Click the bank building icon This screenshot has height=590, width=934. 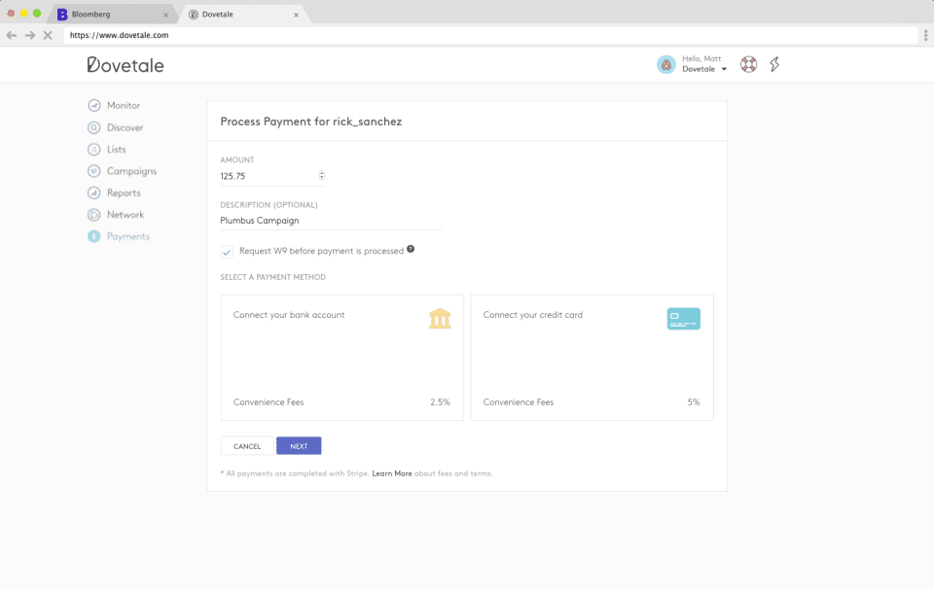[440, 319]
